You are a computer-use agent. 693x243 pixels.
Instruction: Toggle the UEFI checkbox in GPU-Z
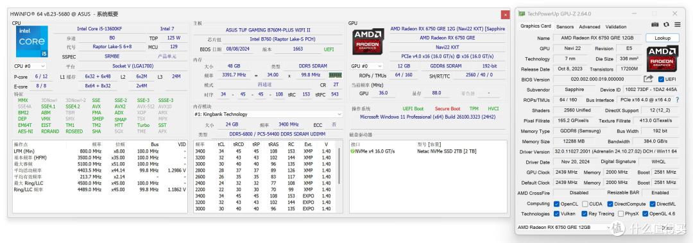(x=661, y=79)
